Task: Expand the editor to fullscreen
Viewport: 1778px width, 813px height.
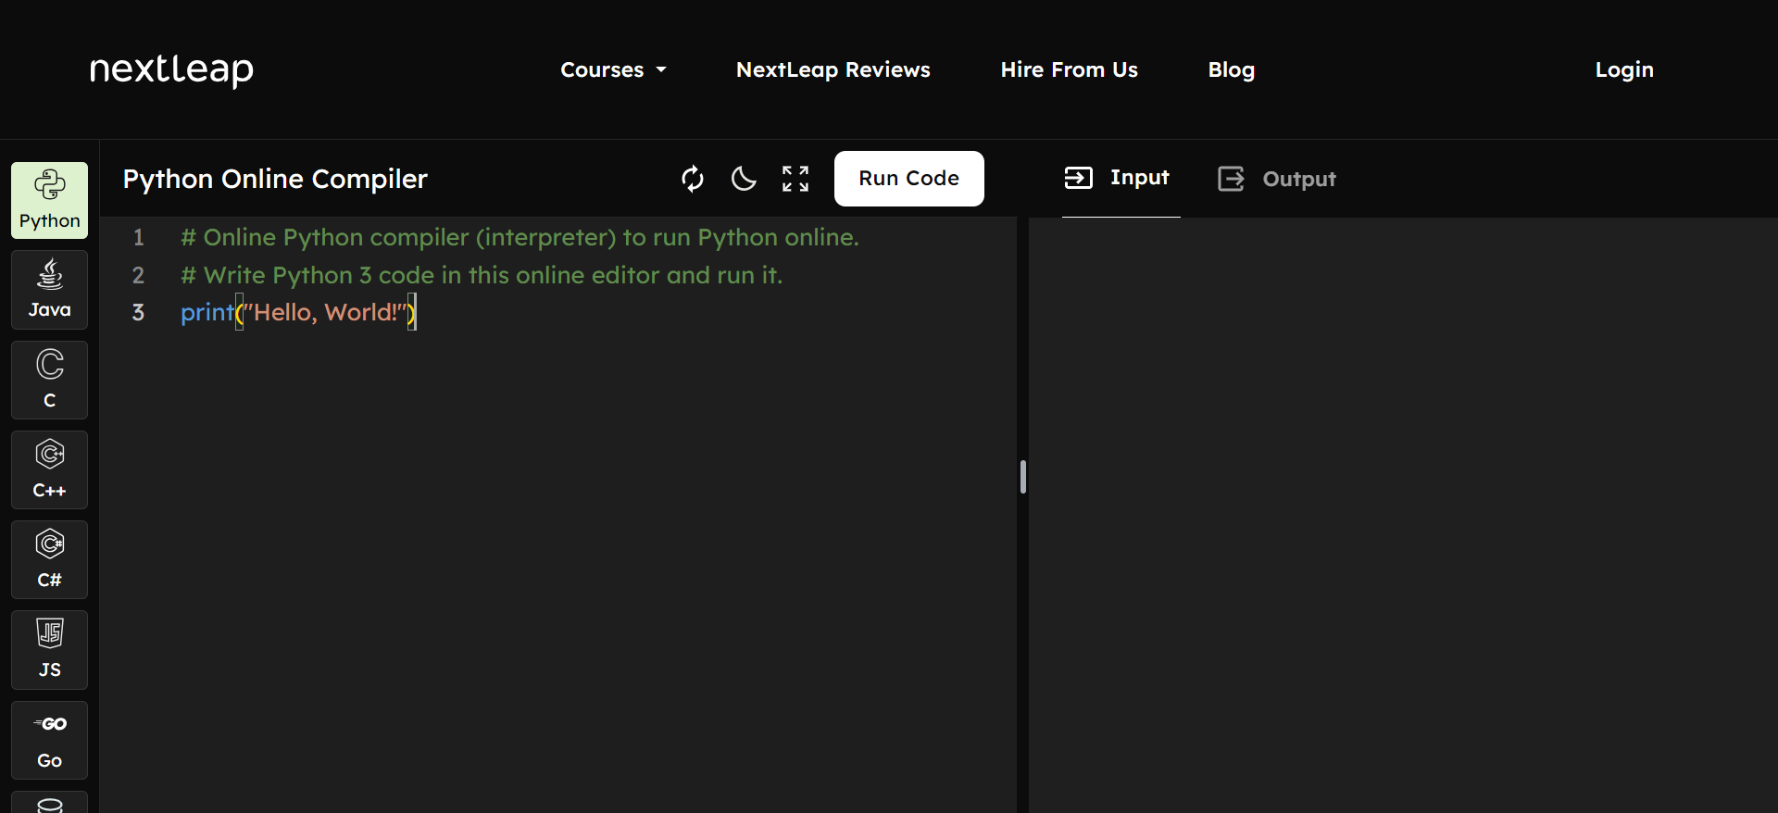Action: [x=795, y=179]
